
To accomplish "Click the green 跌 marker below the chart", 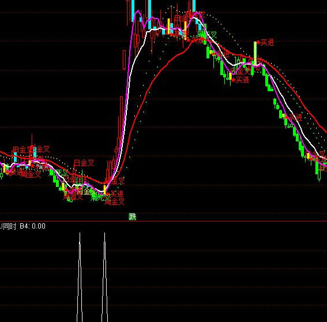I will pos(133,216).
